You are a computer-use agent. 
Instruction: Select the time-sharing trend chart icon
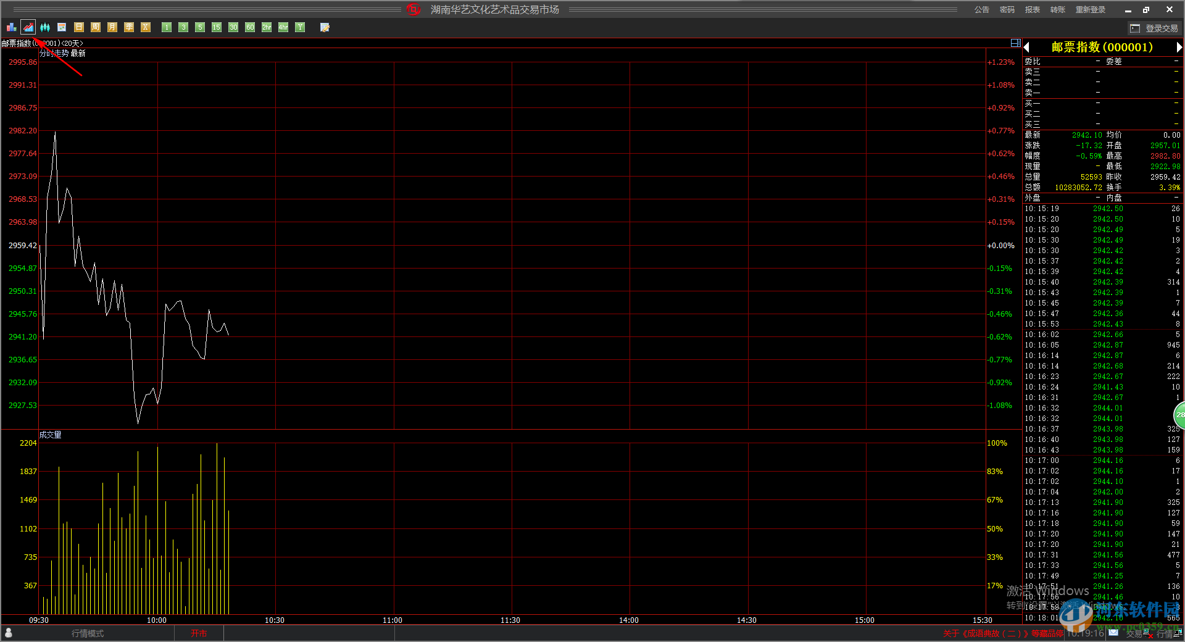28,27
